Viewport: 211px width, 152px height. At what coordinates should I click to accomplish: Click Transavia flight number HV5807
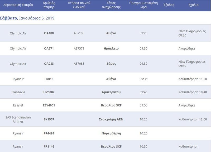(x=49, y=92)
